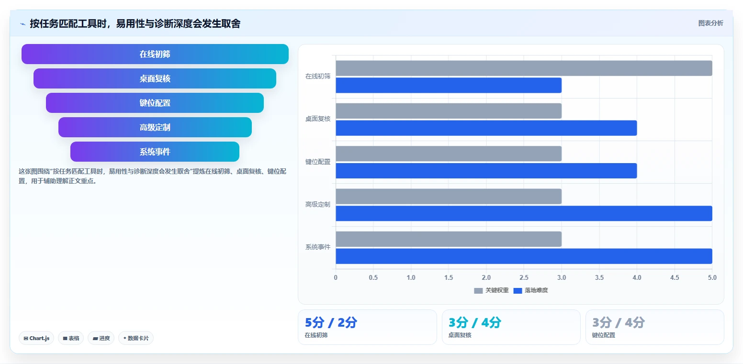Click the blue 落地难度 bar for 在线初筛

pyautogui.click(x=449, y=85)
